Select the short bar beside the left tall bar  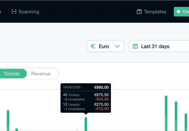coord(17,130)
